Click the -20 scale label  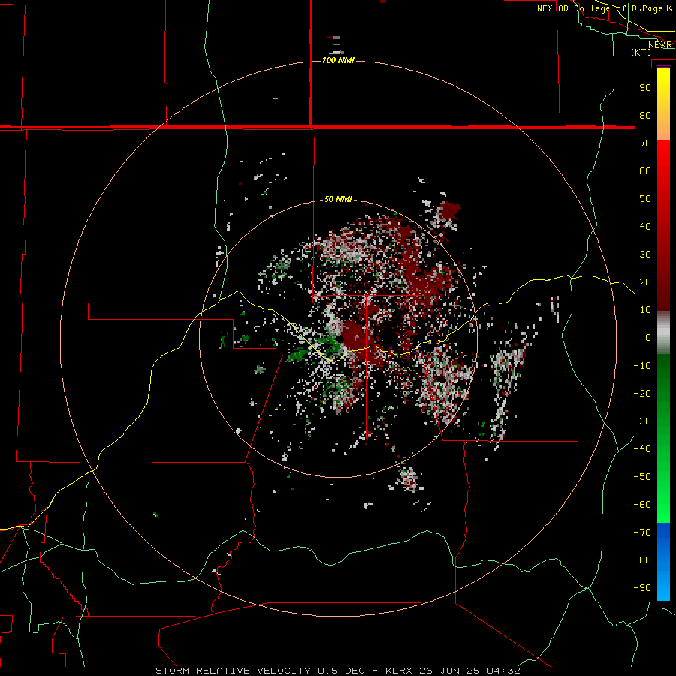[642, 393]
